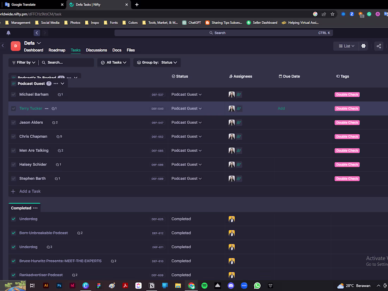This screenshot has height=291, width=388.
Task: Open Figma from the taskbar
Action: click(x=99, y=286)
